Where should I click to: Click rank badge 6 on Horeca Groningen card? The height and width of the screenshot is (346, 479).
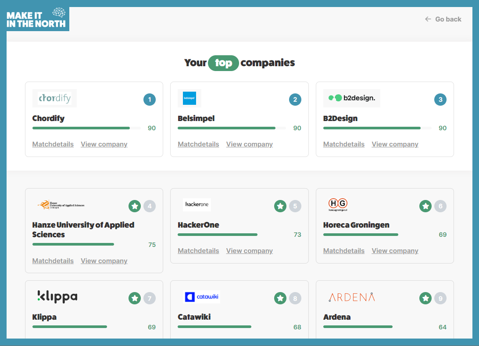[440, 206]
